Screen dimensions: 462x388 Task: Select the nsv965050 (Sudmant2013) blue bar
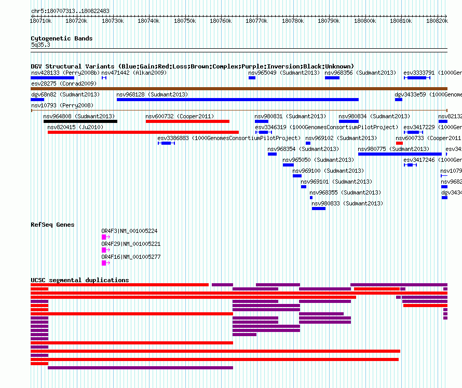click(x=288, y=165)
